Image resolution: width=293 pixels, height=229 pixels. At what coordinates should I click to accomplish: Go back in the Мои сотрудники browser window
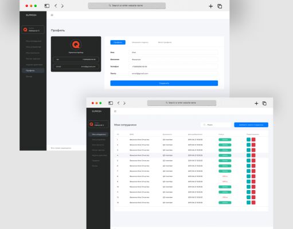(x=119, y=103)
